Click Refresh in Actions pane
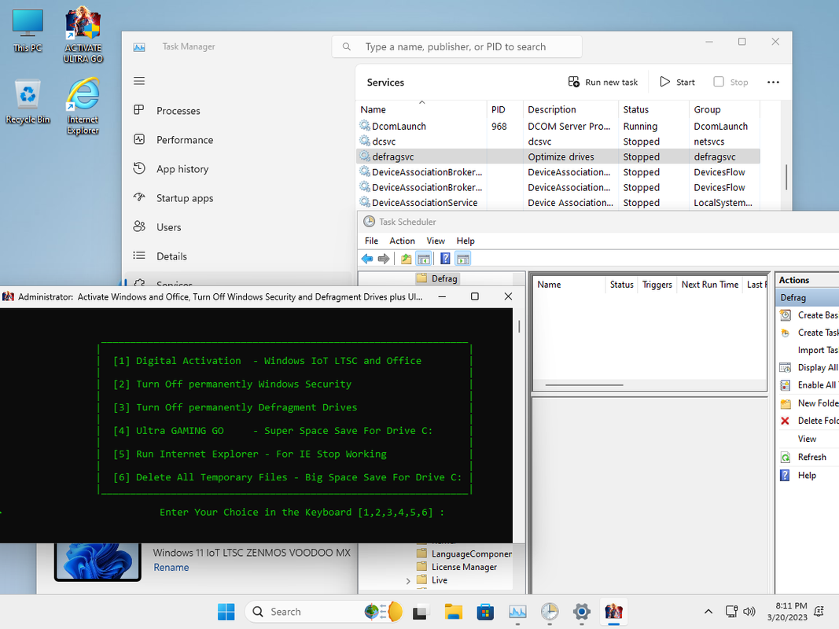839x629 pixels. pyautogui.click(x=803, y=457)
